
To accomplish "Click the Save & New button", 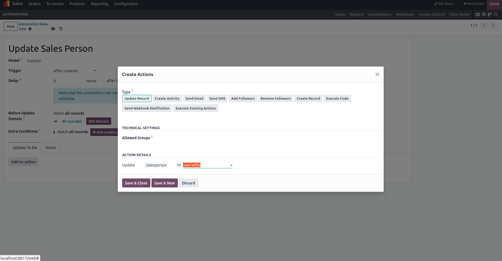I will coord(165,183).
